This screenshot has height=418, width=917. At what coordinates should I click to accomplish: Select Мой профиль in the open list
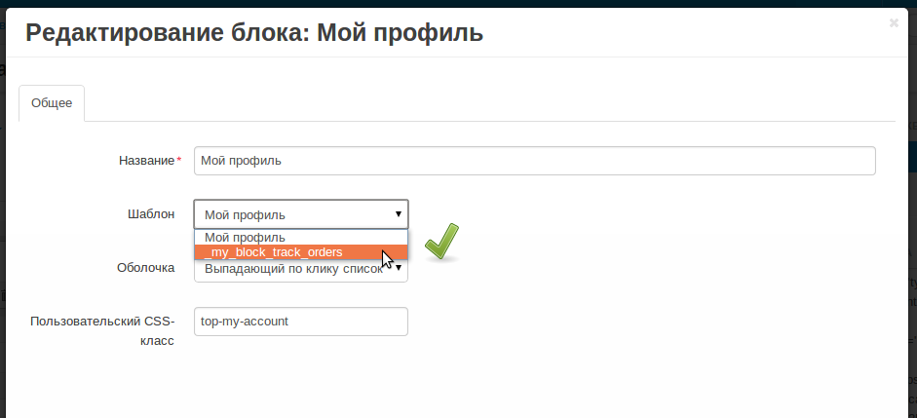pos(246,237)
